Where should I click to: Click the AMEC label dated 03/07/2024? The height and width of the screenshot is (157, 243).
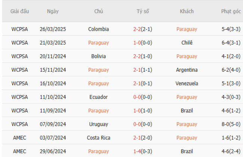(19, 138)
